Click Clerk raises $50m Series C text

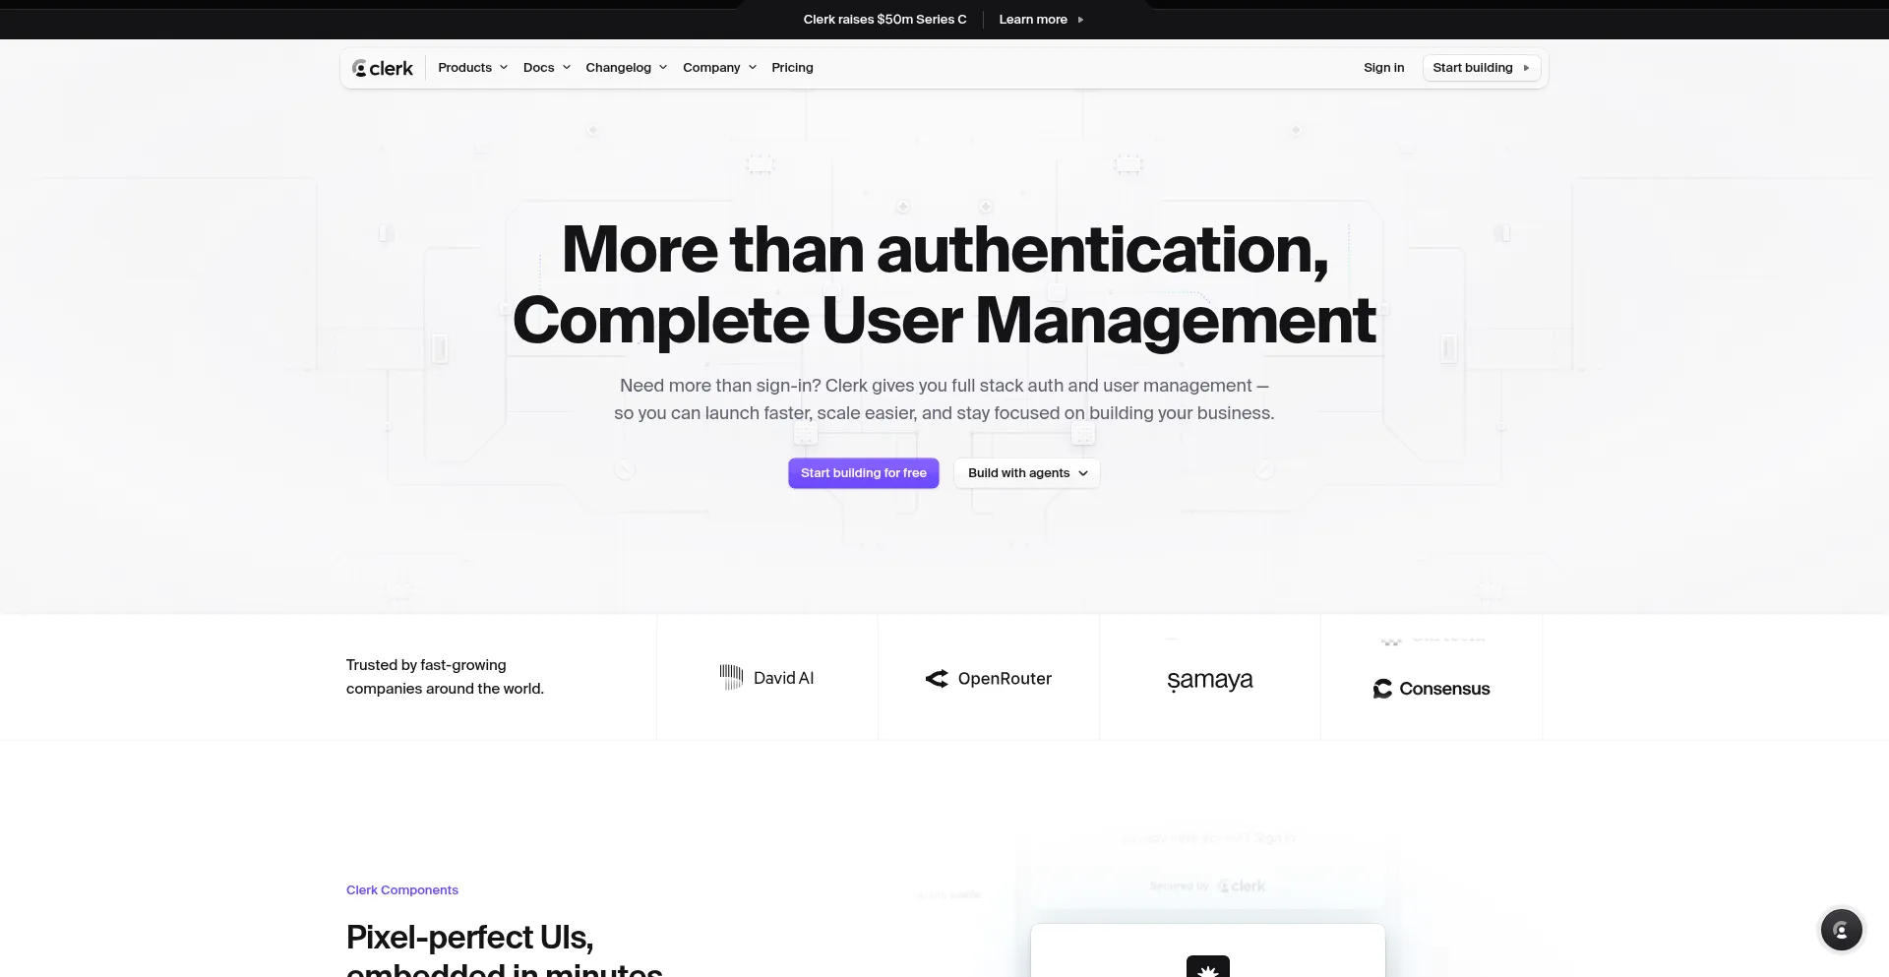pyautogui.click(x=884, y=20)
